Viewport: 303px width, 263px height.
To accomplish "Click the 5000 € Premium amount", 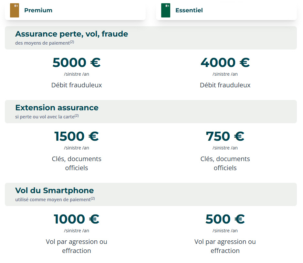I will tap(77, 62).
